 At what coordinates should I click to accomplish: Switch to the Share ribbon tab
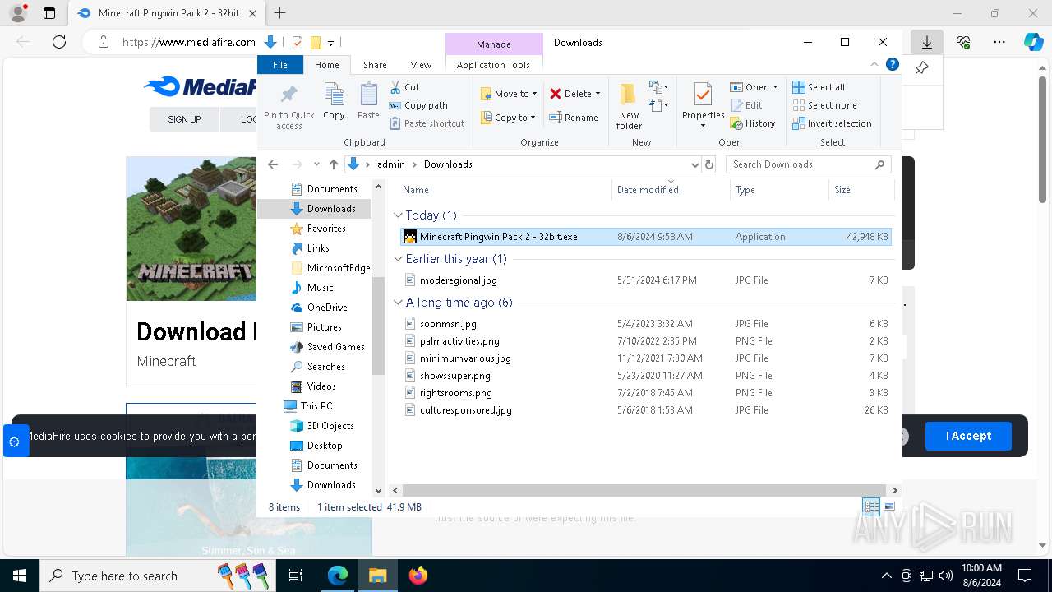[x=375, y=65]
